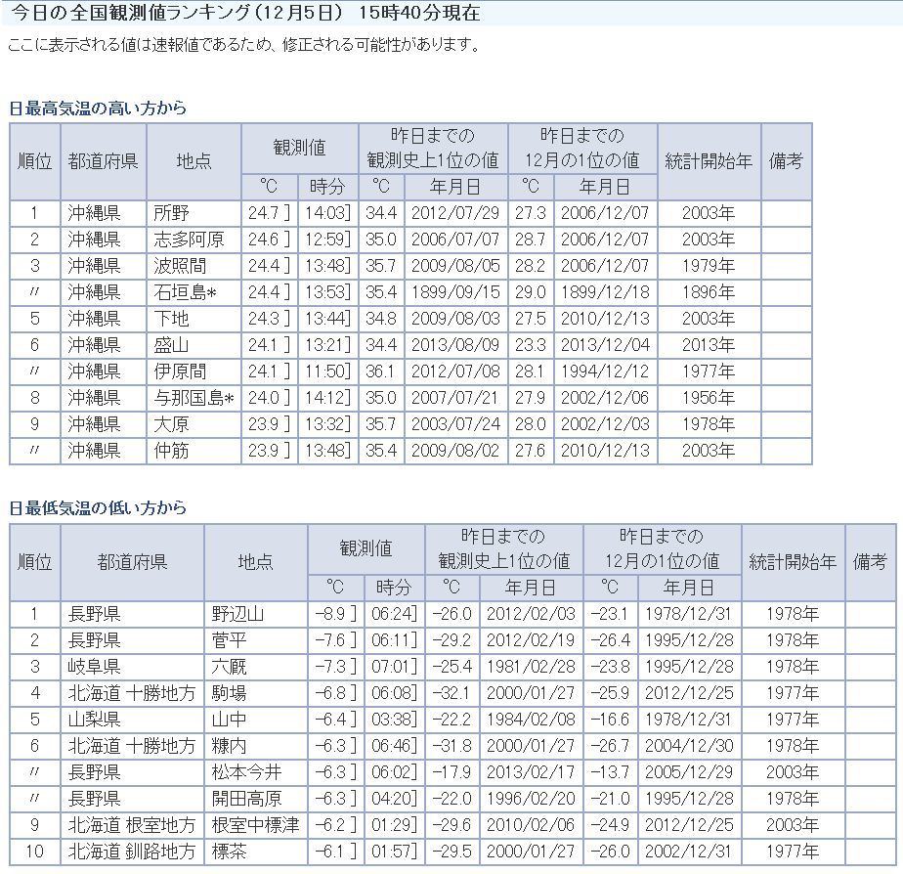903x874 pixels.
Task: Click 北海道 根室地方 prefecture cell
Action: tap(132, 825)
